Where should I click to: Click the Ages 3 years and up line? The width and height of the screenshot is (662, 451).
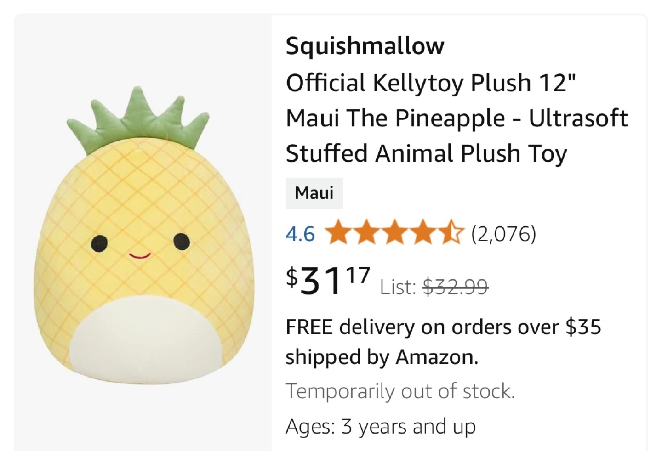tap(380, 426)
